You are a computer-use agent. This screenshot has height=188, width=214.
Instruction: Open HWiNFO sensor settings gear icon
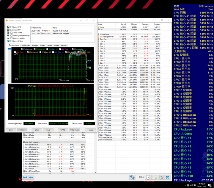click(x=161, y=177)
